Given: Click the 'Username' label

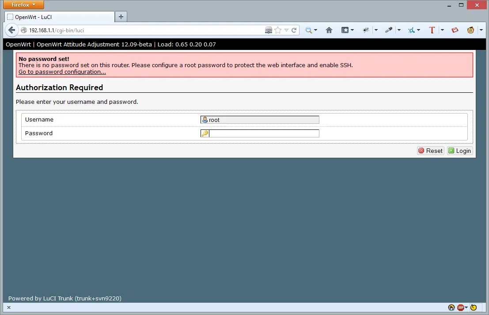Looking at the screenshot, I should [39, 119].
